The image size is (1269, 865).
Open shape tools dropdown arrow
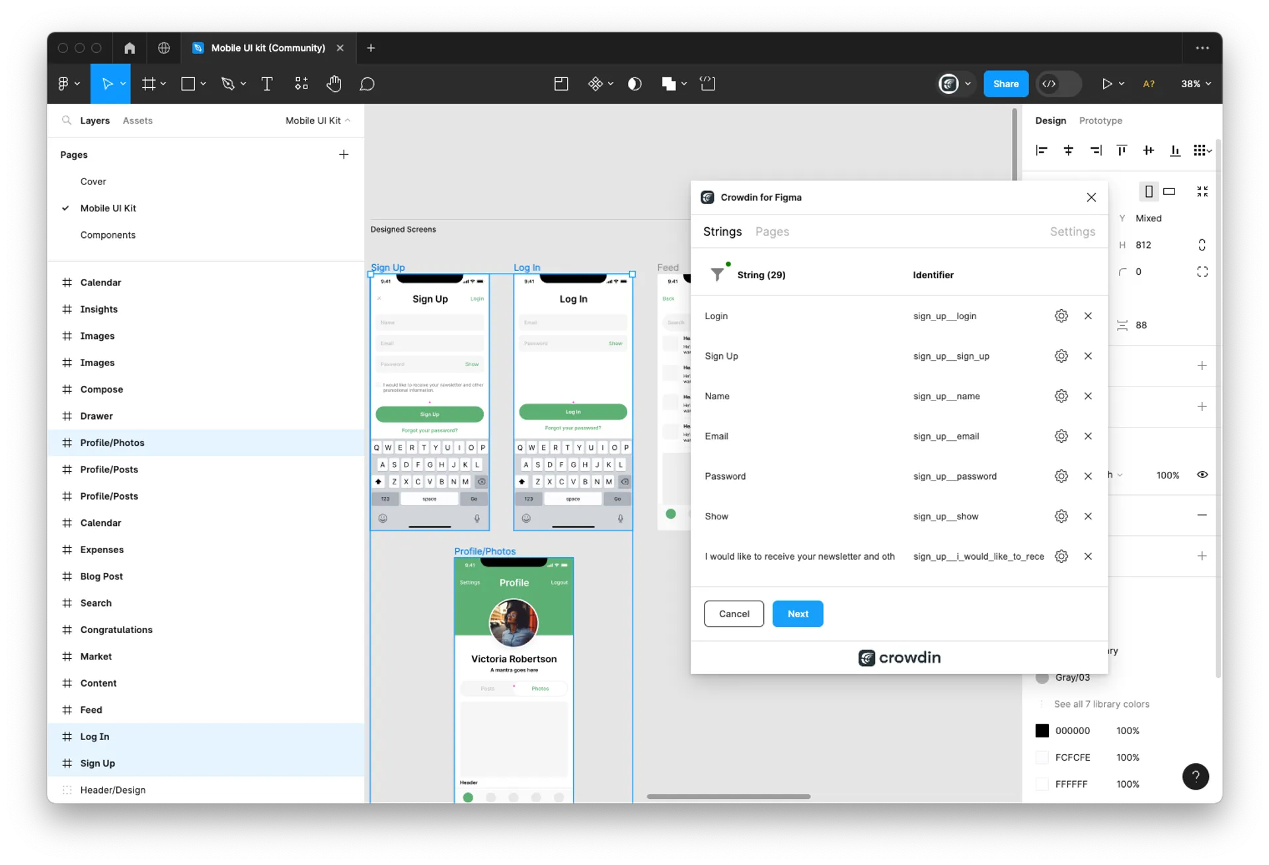tap(203, 83)
